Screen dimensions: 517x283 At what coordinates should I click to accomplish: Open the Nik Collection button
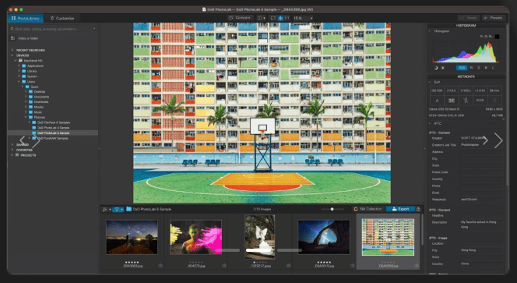pyautogui.click(x=368, y=209)
